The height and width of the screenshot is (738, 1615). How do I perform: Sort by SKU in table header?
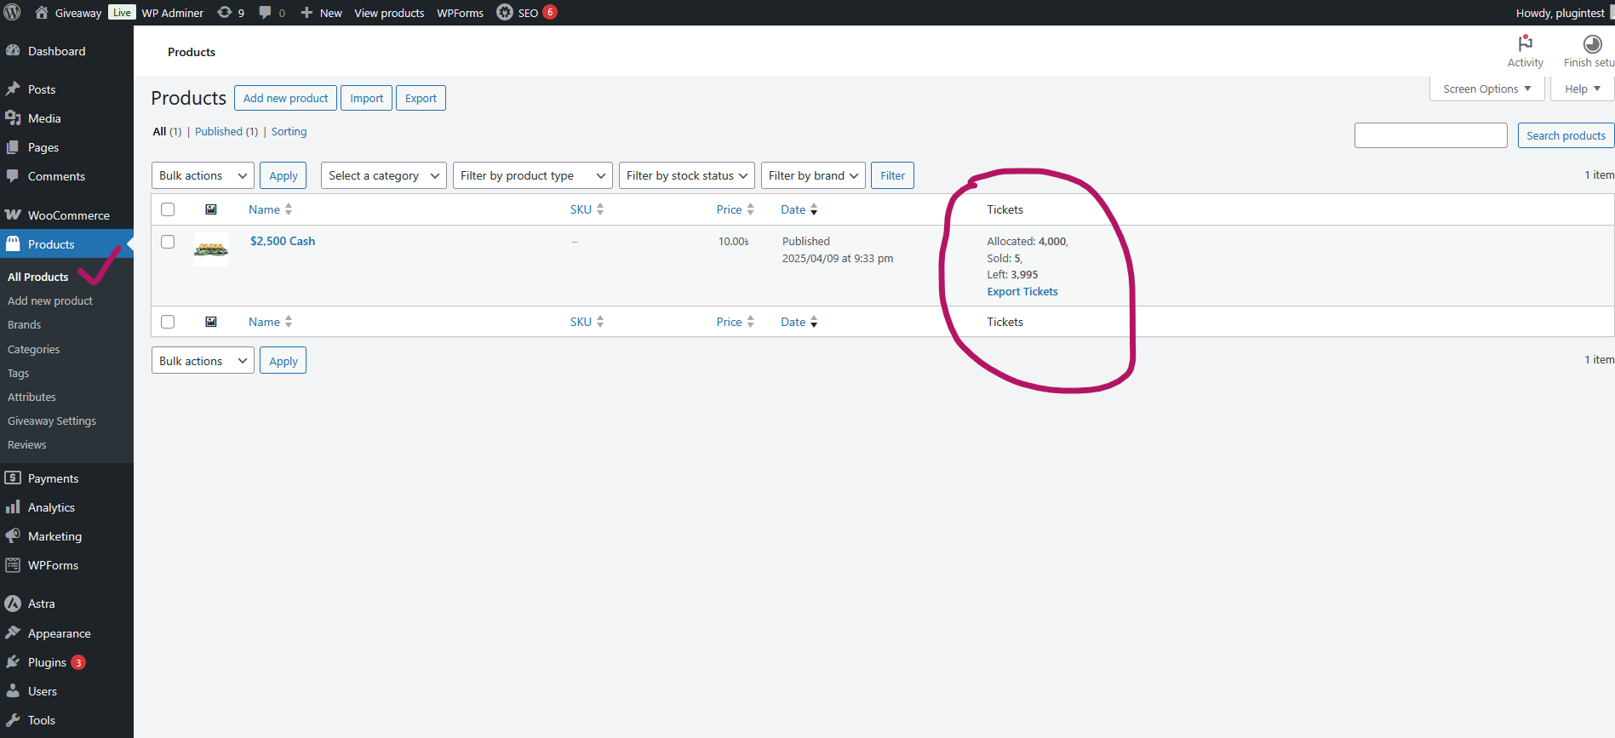587,209
